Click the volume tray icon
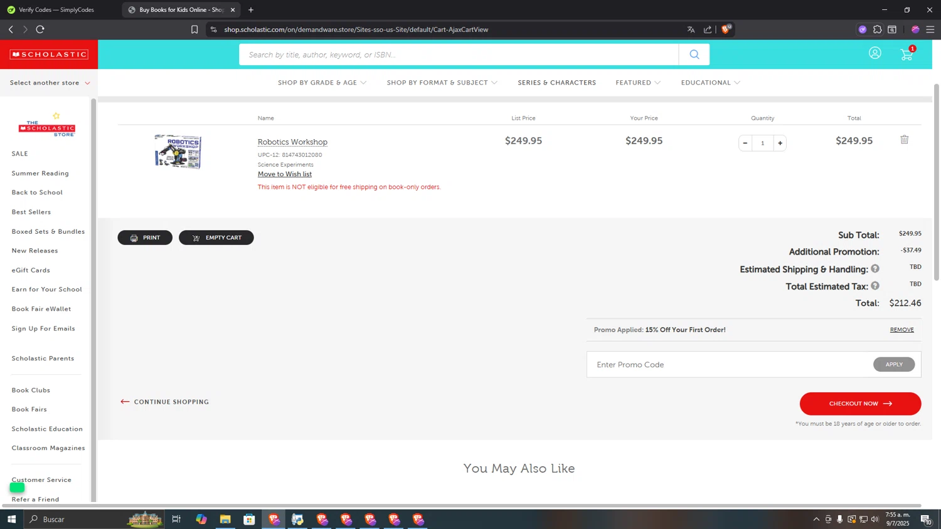 coord(875,519)
